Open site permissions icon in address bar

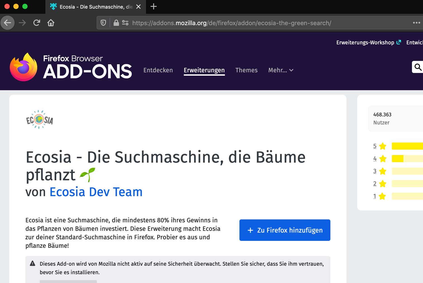(125, 23)
